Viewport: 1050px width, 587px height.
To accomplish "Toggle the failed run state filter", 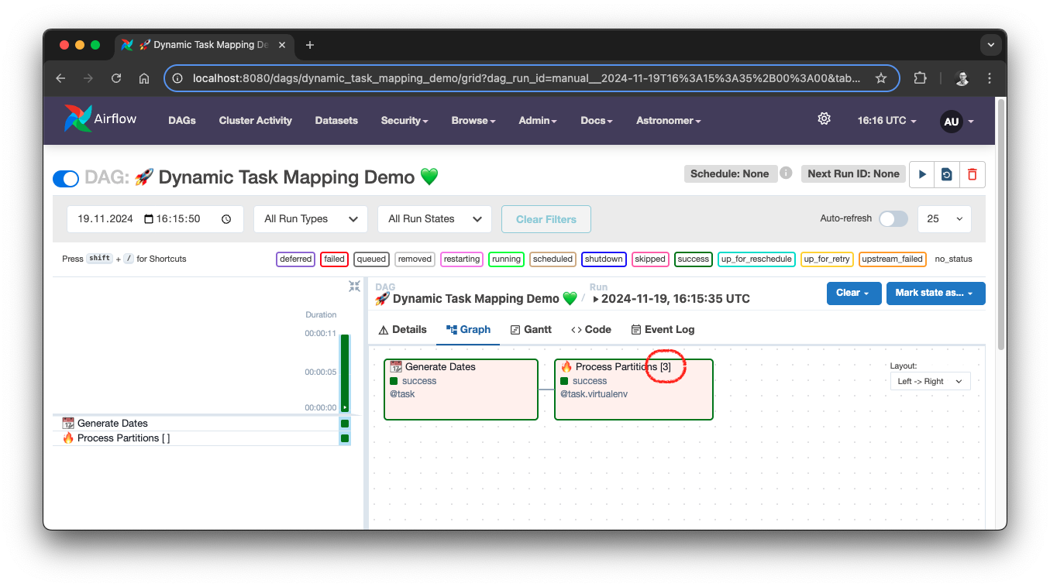I will click(x=334, y=259).
